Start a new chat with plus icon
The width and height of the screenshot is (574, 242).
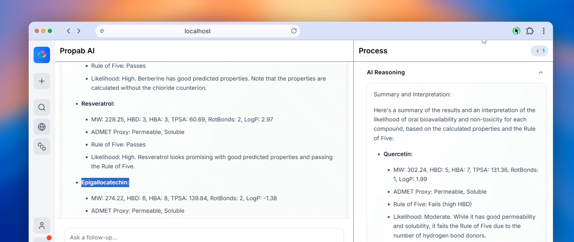coord(42,81)
